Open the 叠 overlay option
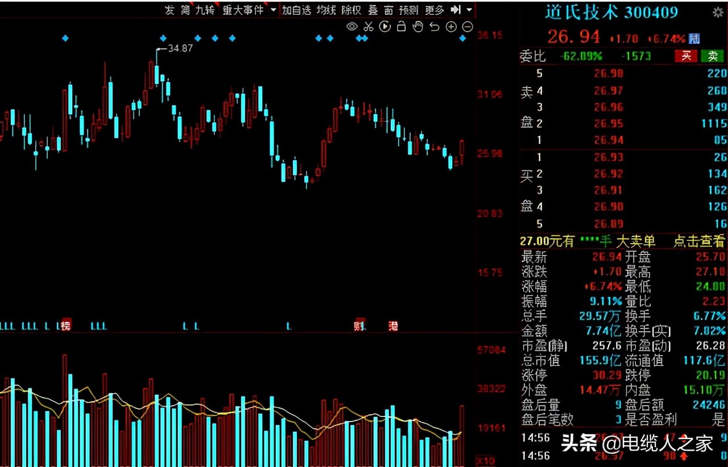728x467 pixels. (373, 10)
